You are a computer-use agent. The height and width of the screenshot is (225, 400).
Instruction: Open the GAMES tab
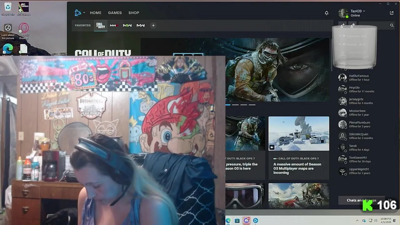115,13
